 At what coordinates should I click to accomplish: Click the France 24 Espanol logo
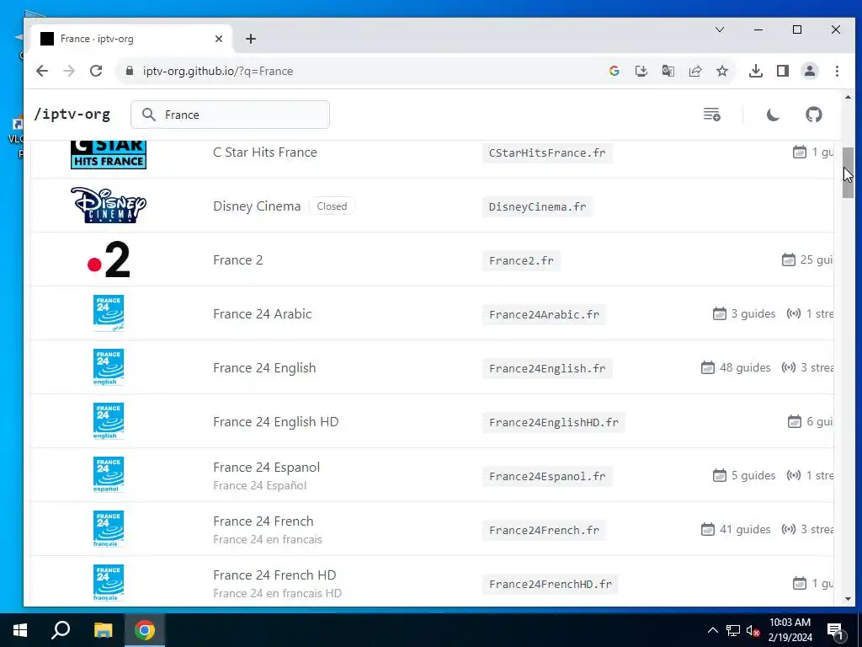pyautogui.click(x=109, y=475)
